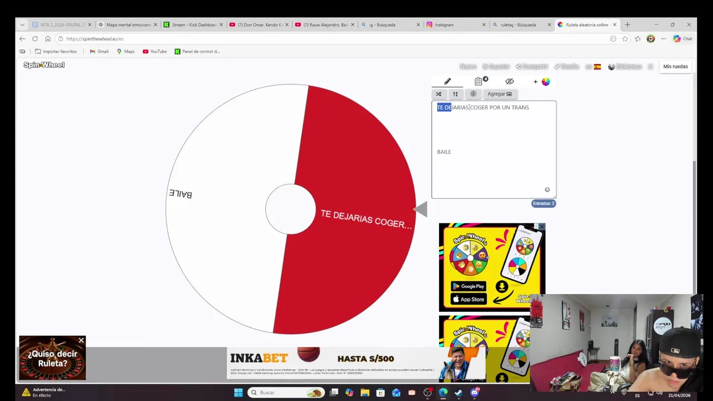Add page to favorites star icon
This screenshot has height=401, width=713.
point(625,39)
